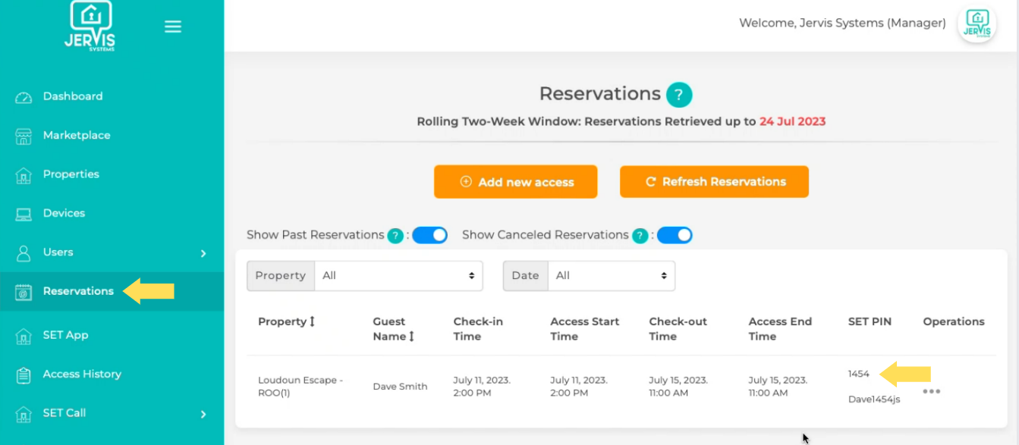Image resolution: width=1019 pixels, height=445 pixels.
Task: Expand the Users submenu chevron
Action: tap(203, 253)
